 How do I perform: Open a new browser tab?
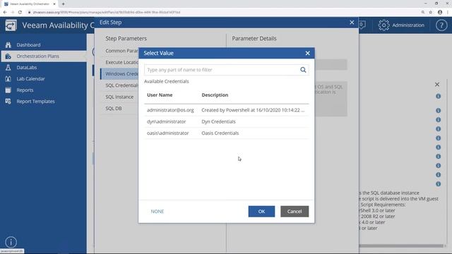(63, 4)
